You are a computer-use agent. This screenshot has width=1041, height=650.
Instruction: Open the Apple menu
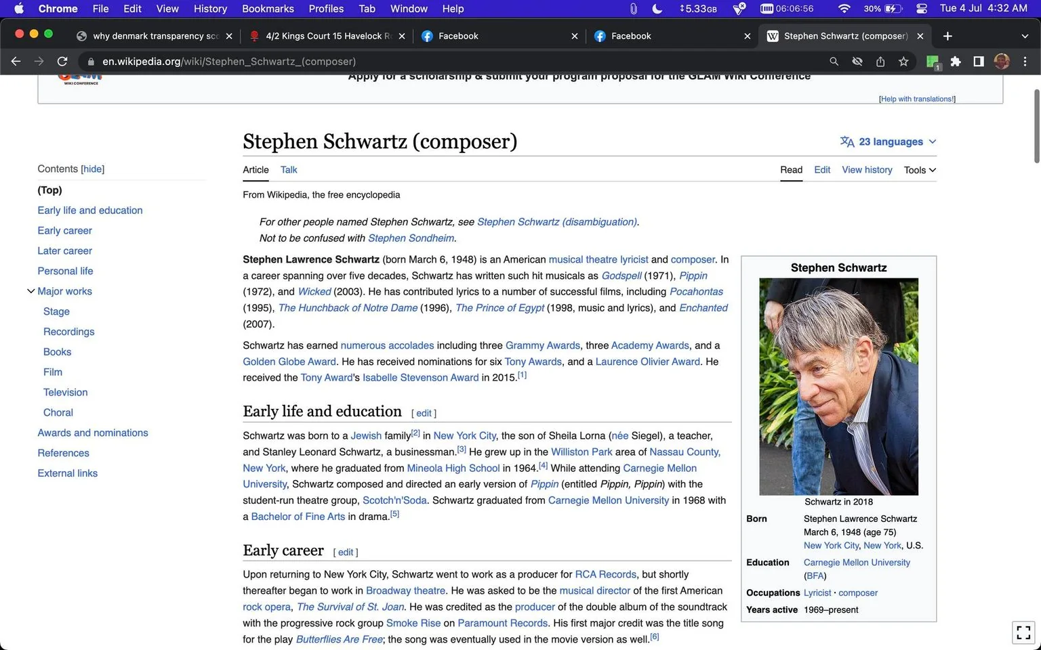(x=19, y=9)
